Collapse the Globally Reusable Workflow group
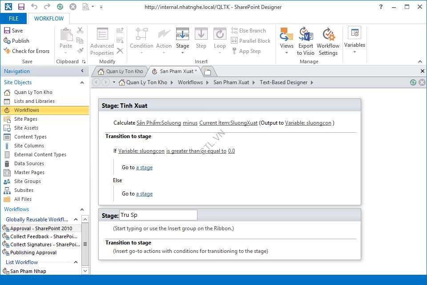 pyautogui.click(x=76, y=220)
